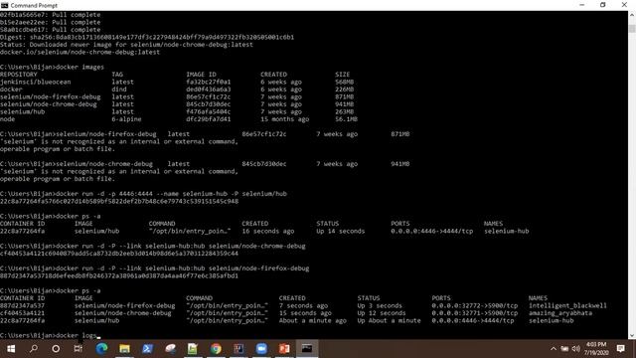636x358 pixels.
Task: Switch to Google Chrome on taskbar
Action: click(x=216, y=349)
